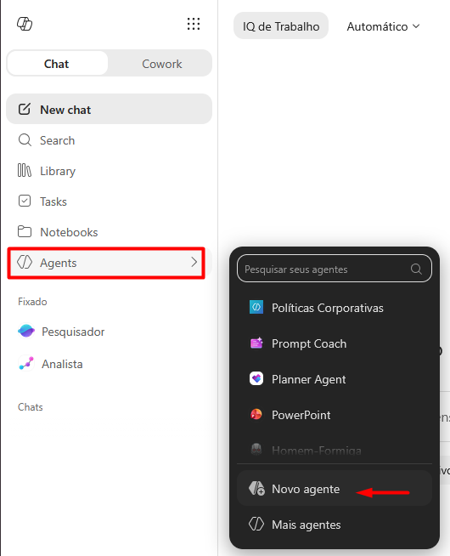Open Library via its books icon

(25, 171)
